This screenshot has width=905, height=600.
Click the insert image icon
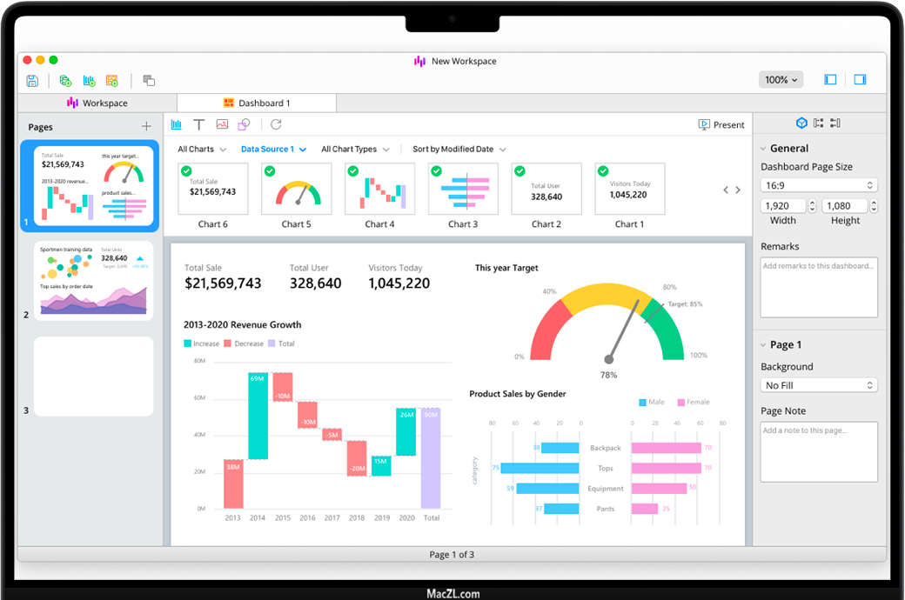point(222,125)
